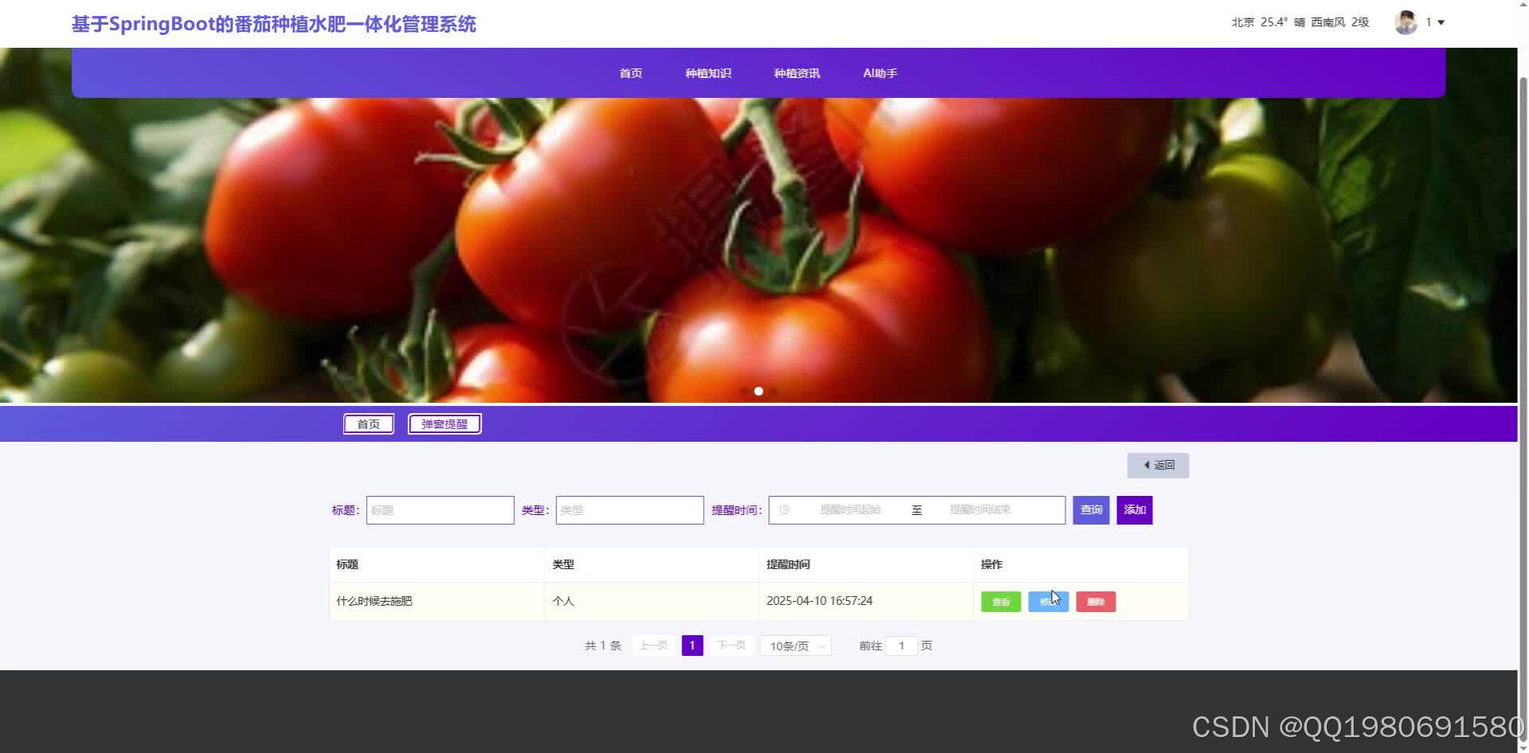1529x753 pixels.
Task: Open the 种植知识 navigation item
Action: (708, 72)
